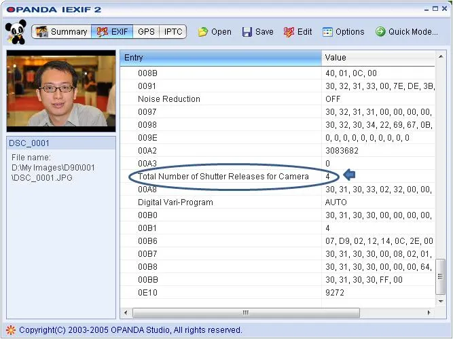The height and width of the screenshot is (339, 453).
Task: Select the 00A8 entry row
Action: click(277, 190)
